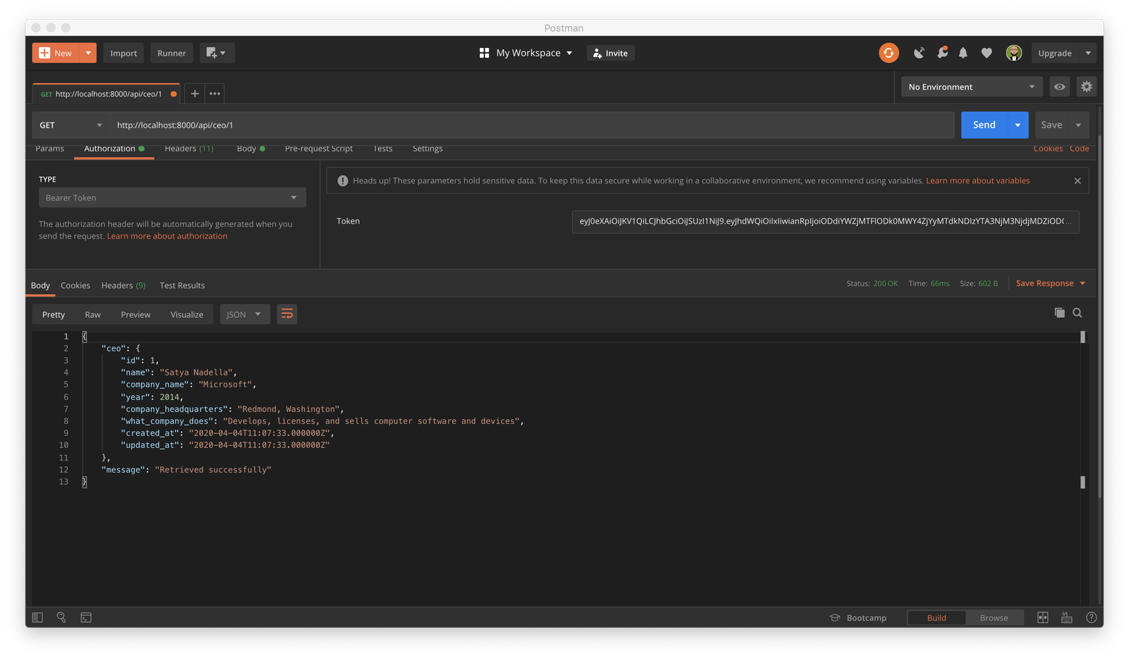1129x659 pixels.
Task: Open the Bearer Token type dropdown
Action: pos(172,198)
